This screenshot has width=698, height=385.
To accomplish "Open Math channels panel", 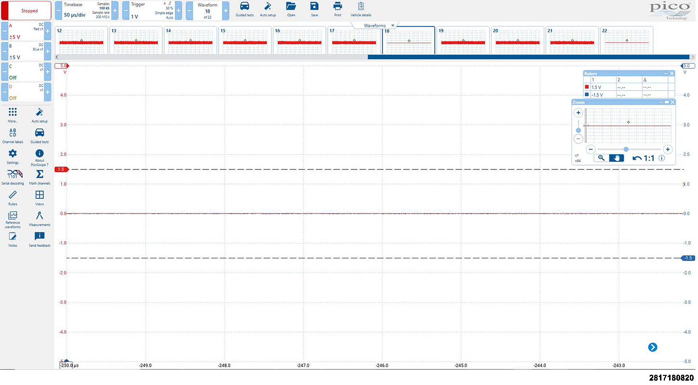I will point(39,176).
